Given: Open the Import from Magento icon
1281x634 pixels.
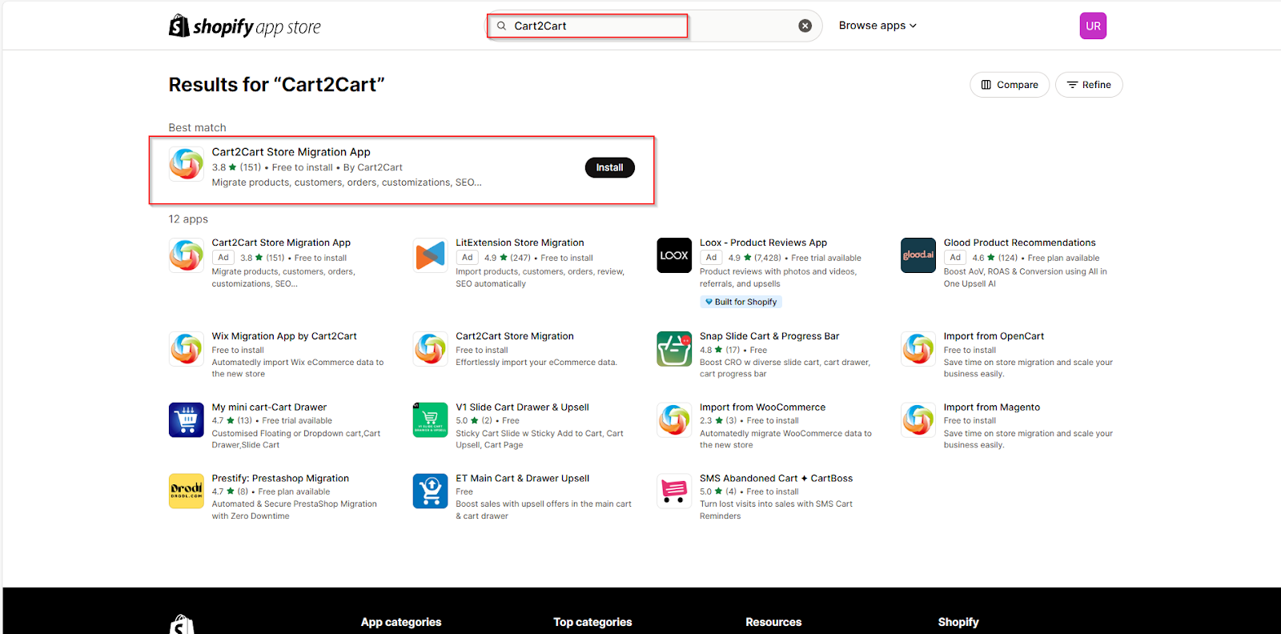Looking at the screenshot, I should pos(918,419).
